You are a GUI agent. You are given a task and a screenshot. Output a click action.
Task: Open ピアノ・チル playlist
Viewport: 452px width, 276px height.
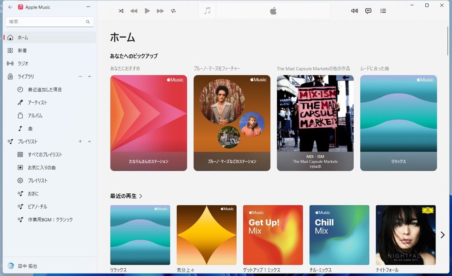(50, 206)
